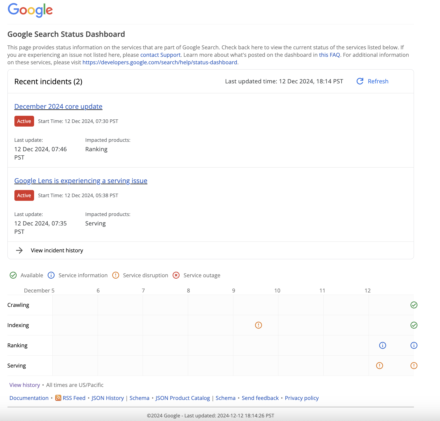This screenshot has height=421, width=440.
Task: Click the Send feedback link
Action: [260, 398]
